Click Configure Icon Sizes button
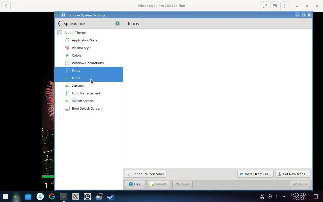Image resolution: width=323 pixels, height=202 pixels. (x=146, y=174)
